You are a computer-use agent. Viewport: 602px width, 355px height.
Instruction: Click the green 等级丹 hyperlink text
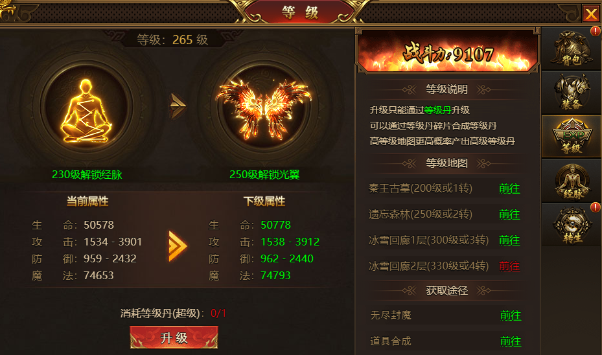click(x=437, y=111)
